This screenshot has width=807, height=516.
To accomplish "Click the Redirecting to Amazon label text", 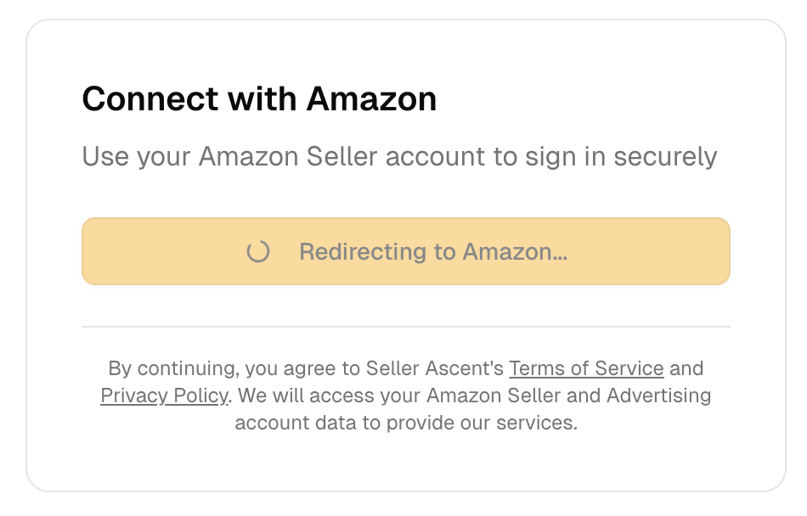I will pos(436,251).
